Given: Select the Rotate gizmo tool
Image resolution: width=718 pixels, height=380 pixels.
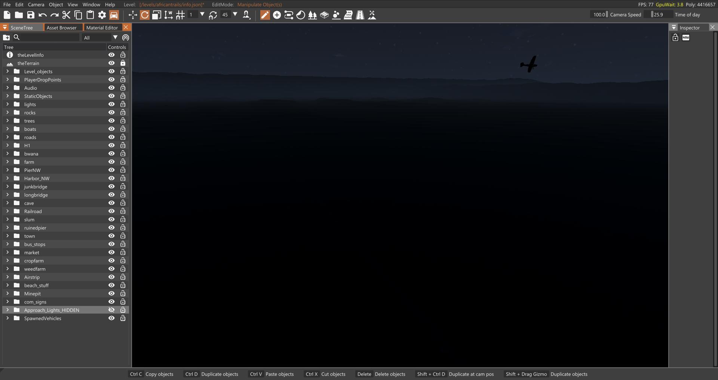Looking at the screenshot, I should point(145,15).
